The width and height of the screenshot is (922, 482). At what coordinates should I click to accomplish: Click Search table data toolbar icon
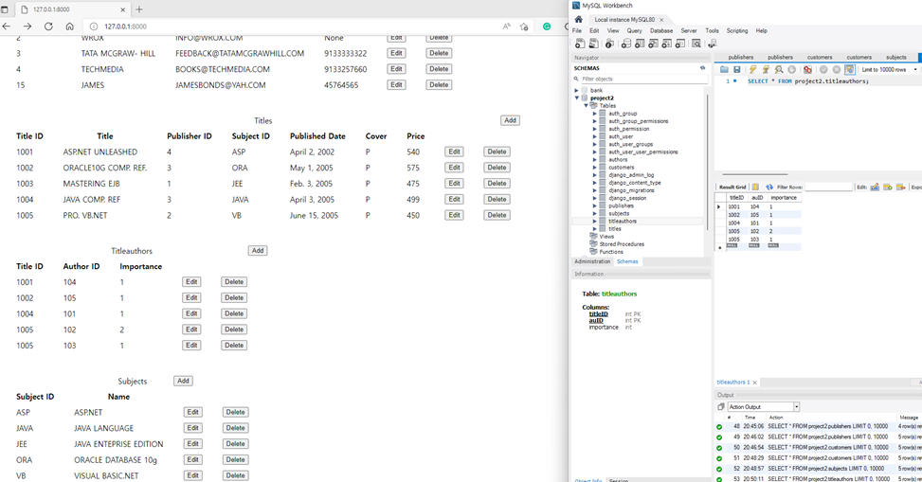696,44
